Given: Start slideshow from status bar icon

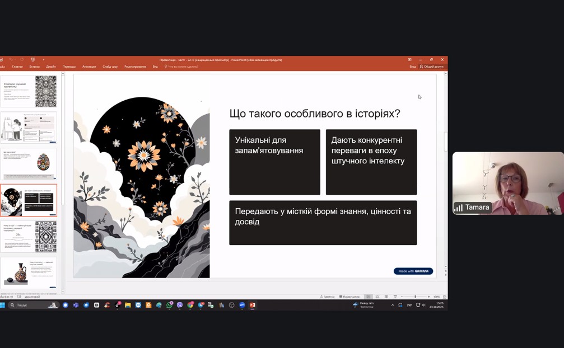Looking at the screenshot, I should [x=395, y=297].
